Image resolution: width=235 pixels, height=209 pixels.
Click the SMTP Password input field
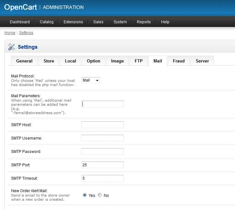103,151
